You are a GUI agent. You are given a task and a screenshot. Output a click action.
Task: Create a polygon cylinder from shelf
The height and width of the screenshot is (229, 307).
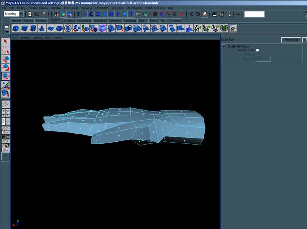[33, 29]
